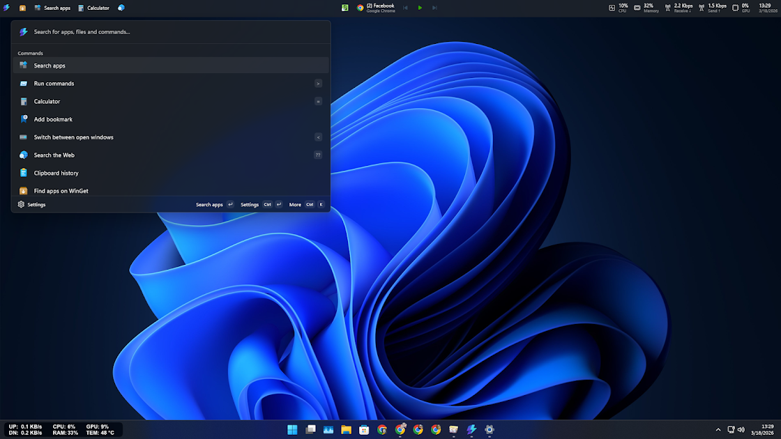781x439 pixels.
Task: Open the Calculator shortcut in the top bar
Action: (x=93, y=8)
